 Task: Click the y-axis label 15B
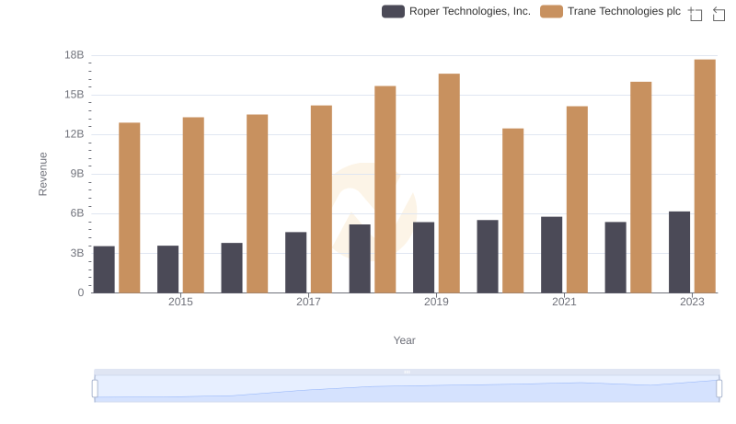75,95
